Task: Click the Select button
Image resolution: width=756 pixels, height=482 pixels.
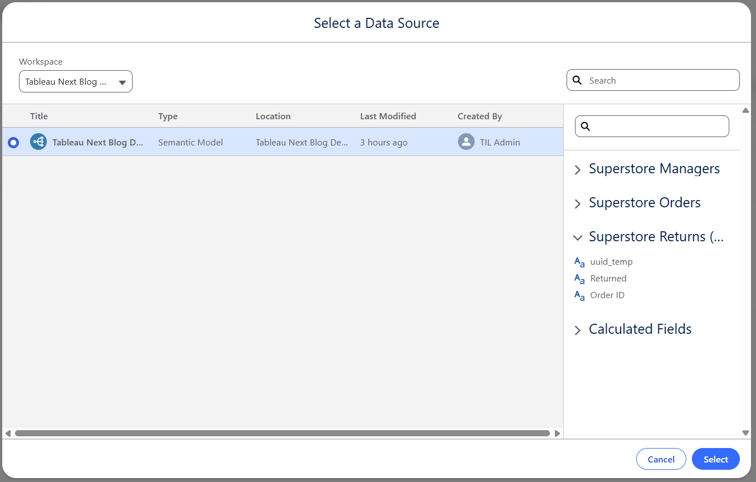Action: click(716, 459)
